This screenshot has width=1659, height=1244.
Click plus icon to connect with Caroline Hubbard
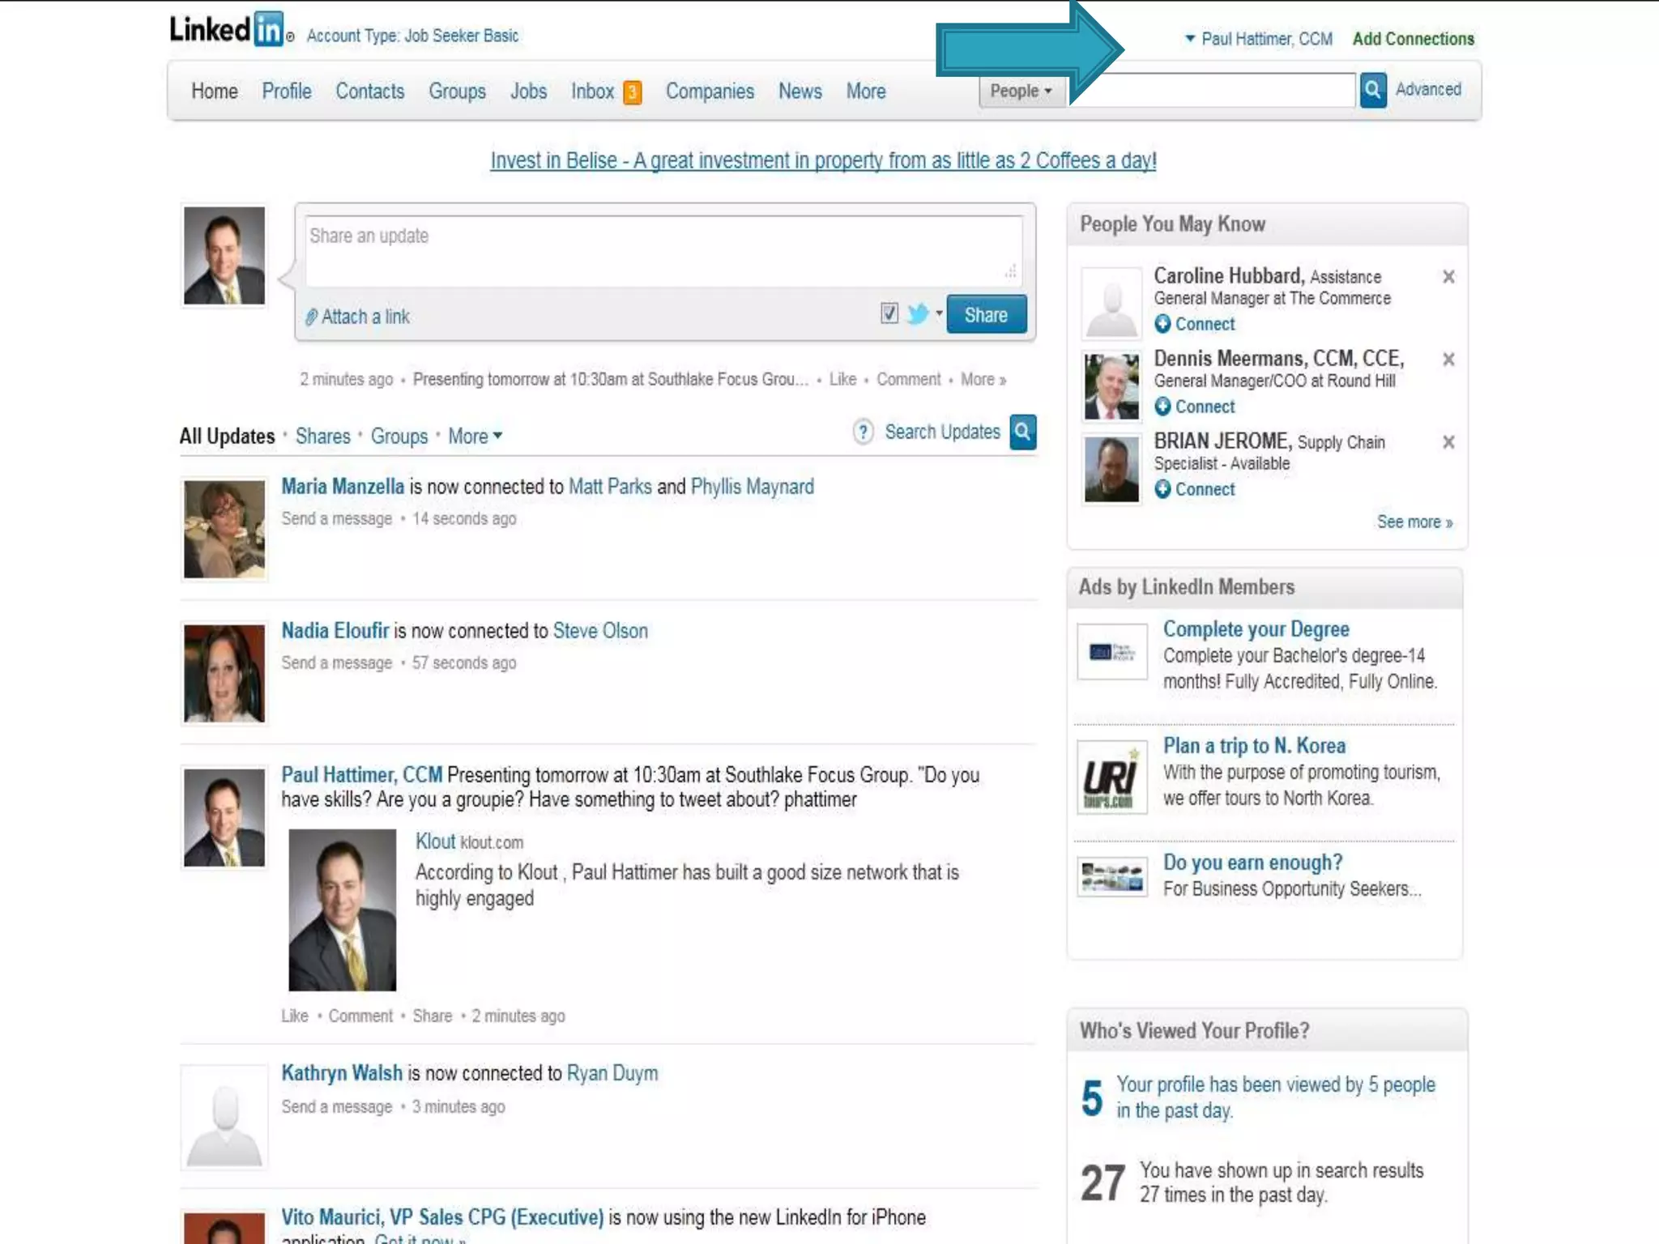click(1163, 324)
